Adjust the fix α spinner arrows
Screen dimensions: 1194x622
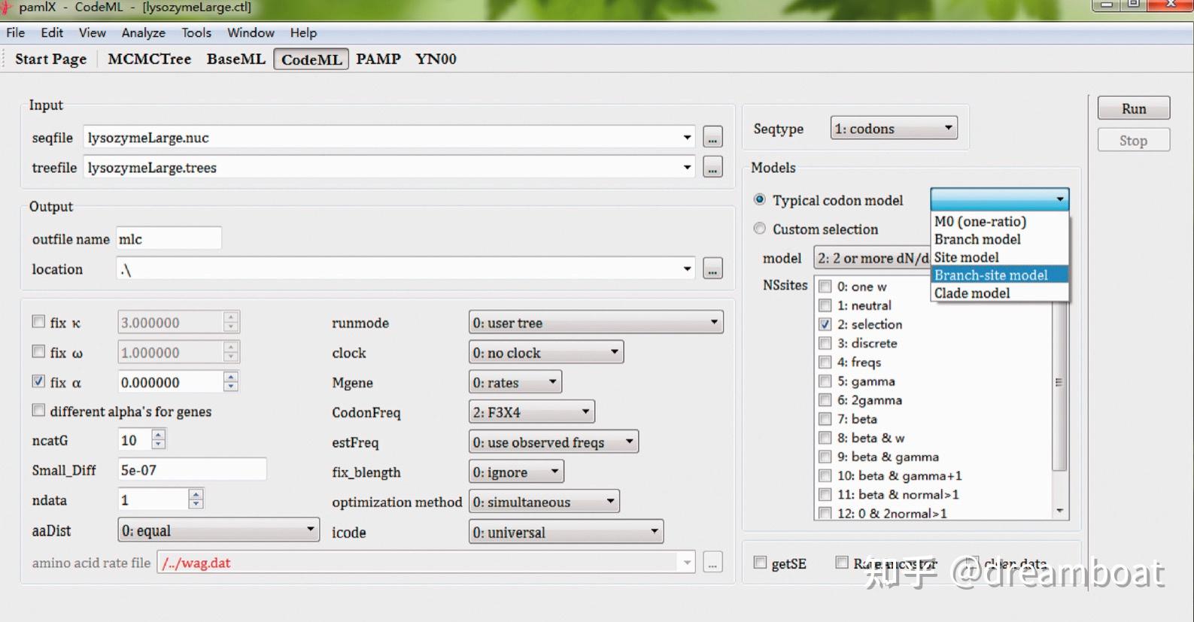231,382
